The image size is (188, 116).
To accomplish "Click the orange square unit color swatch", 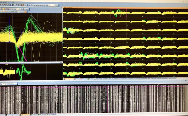I will click(x=25, y=12).
